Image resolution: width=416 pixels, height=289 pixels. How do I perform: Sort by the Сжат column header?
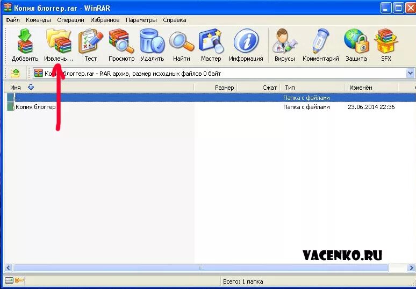pos(259,88)
